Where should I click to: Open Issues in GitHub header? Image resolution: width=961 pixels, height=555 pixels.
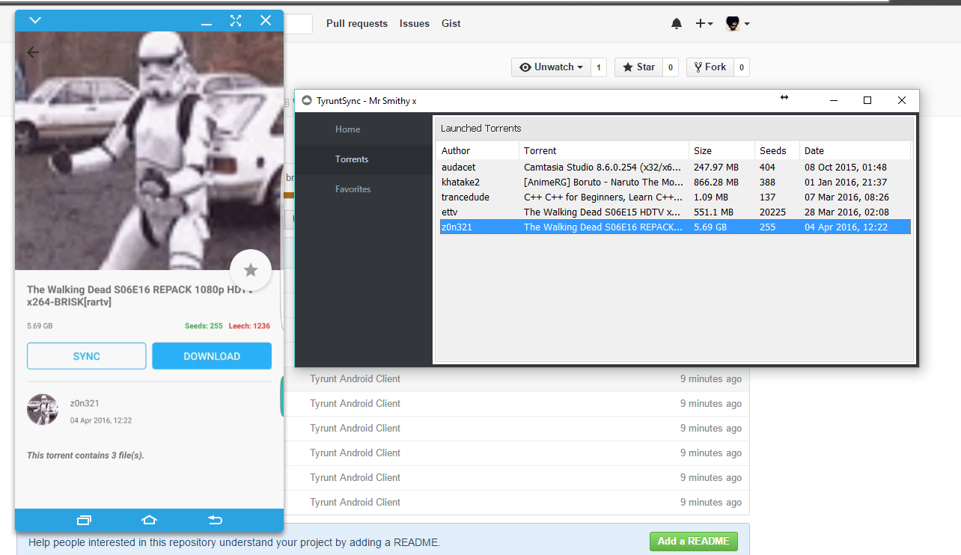[415, 24]
